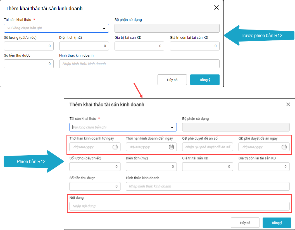
Task: Close the upper dialog with X icon
Action: tap(216, 8)
